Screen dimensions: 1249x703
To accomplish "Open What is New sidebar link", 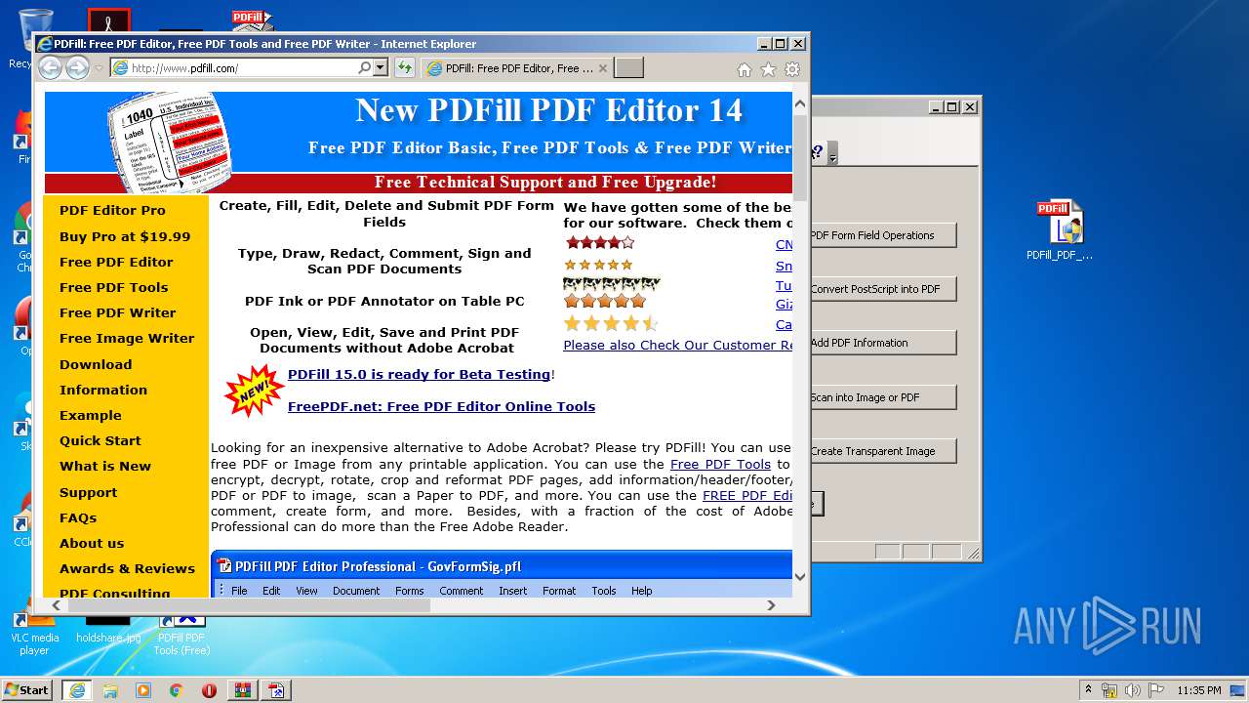I will (105, 466).
